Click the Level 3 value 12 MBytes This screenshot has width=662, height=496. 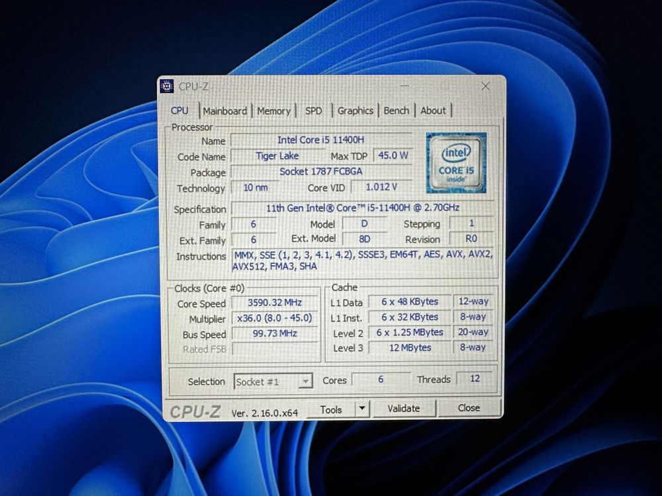click(410, 348)
